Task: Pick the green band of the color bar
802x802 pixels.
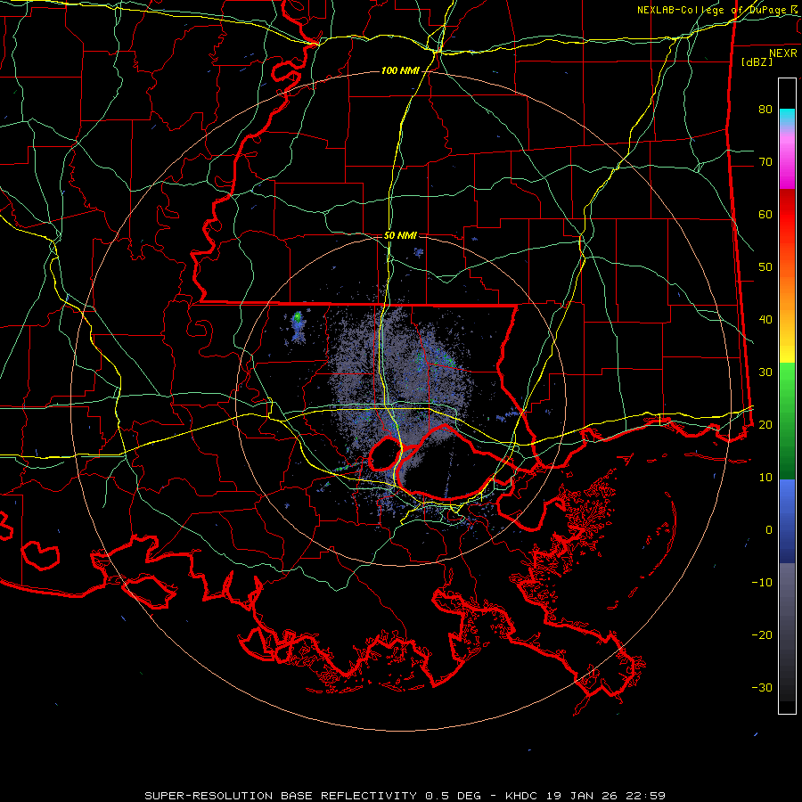Action: coord(787,421)
